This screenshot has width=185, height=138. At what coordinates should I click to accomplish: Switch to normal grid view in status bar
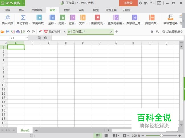pyautogui.click(x=98, y=136)
